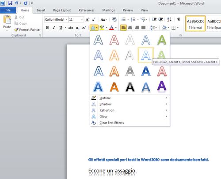
Task: Click the Save icon in Quick Access Toolbar
Action: (x=10, y=3)
